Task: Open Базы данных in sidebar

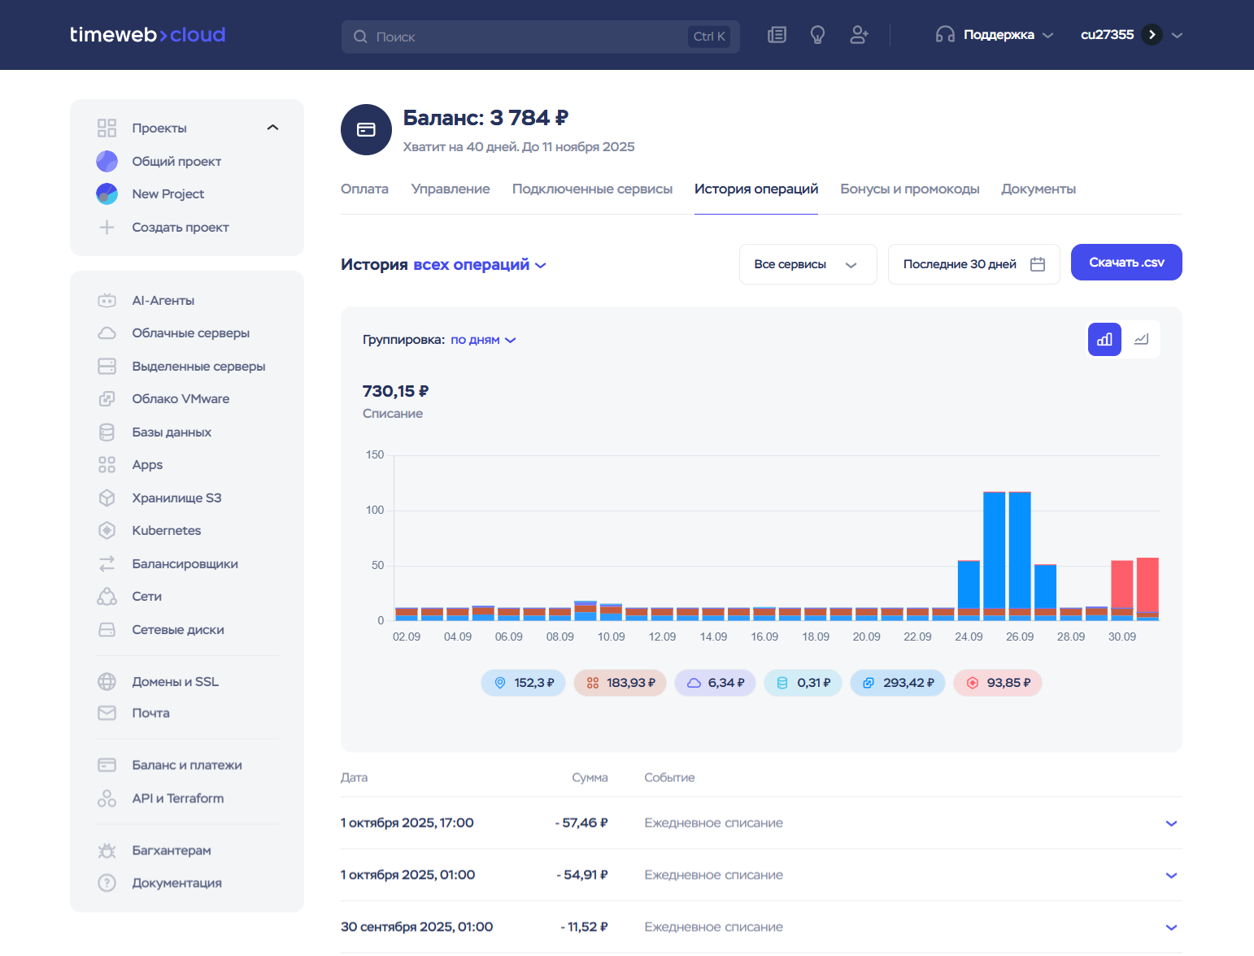Action: pyautogui.click(x=172, y=432)
